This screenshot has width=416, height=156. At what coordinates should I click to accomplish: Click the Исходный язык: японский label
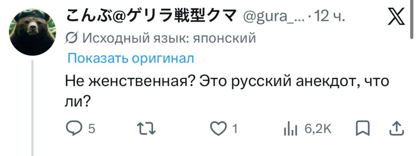point(169,37)
